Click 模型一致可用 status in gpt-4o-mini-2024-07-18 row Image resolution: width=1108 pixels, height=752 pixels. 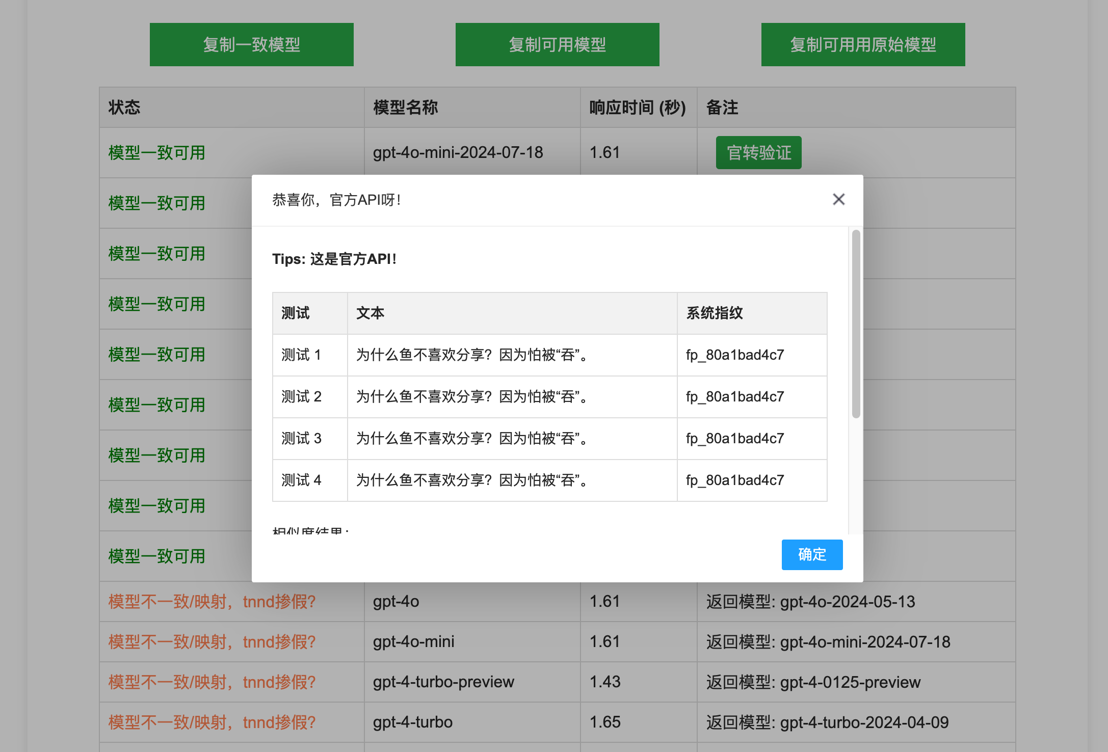(157, 152)
